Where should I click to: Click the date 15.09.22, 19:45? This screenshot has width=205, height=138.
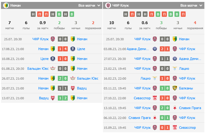(x=115, y=128)
